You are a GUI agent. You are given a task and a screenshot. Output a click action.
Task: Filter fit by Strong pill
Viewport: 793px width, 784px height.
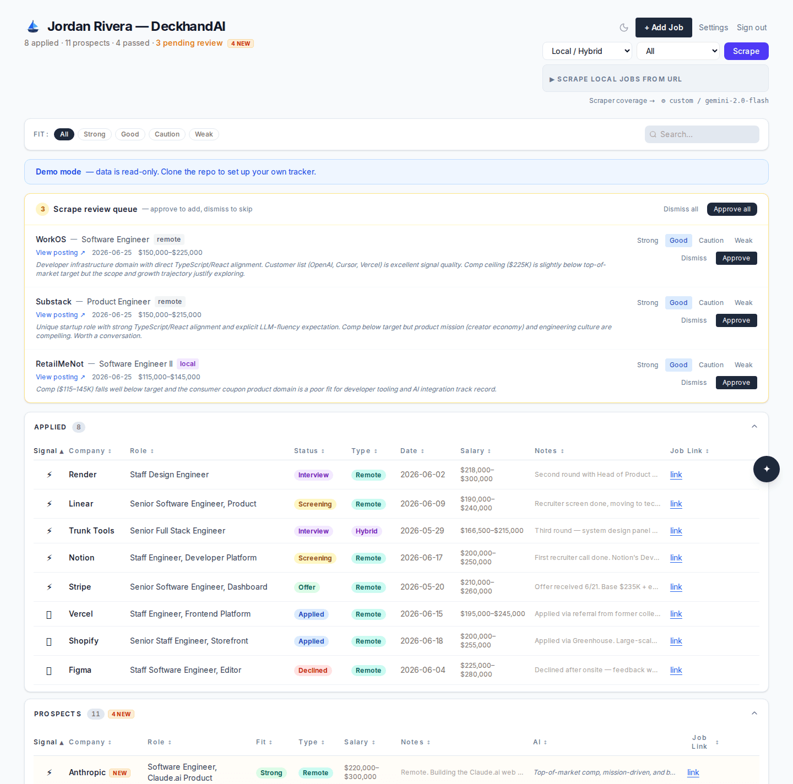[95, 134]
